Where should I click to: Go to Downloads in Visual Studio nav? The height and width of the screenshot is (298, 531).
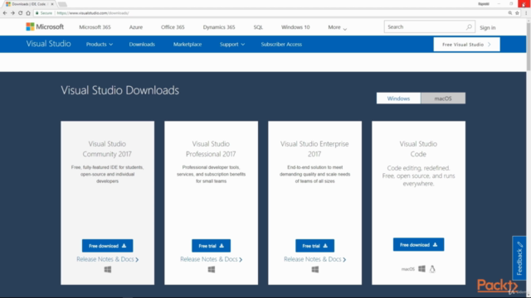point(142,44)
